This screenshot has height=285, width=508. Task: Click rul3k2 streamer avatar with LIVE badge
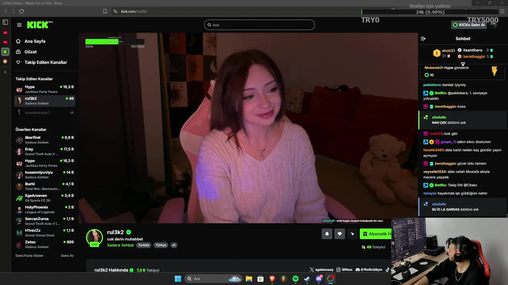pos(94,237)
